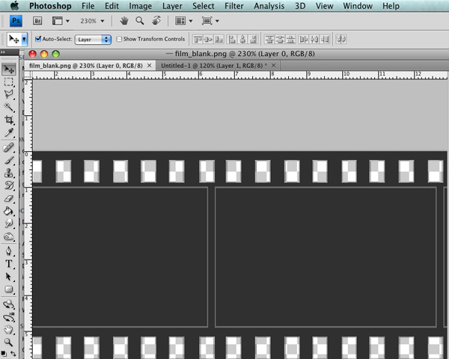Choose the Rectangular Marquee tool
Viewport: 449px width, 359px height.
click(x=10, y=82)
